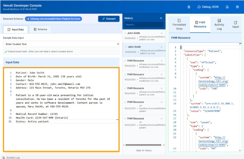Switch to the Input tab in results panel

pyautogui.click(x=236, y=24)
